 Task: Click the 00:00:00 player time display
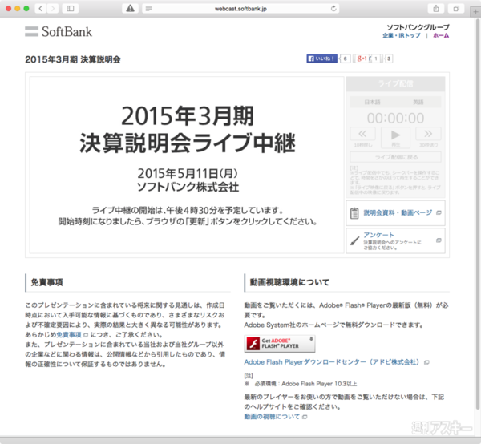395,118
